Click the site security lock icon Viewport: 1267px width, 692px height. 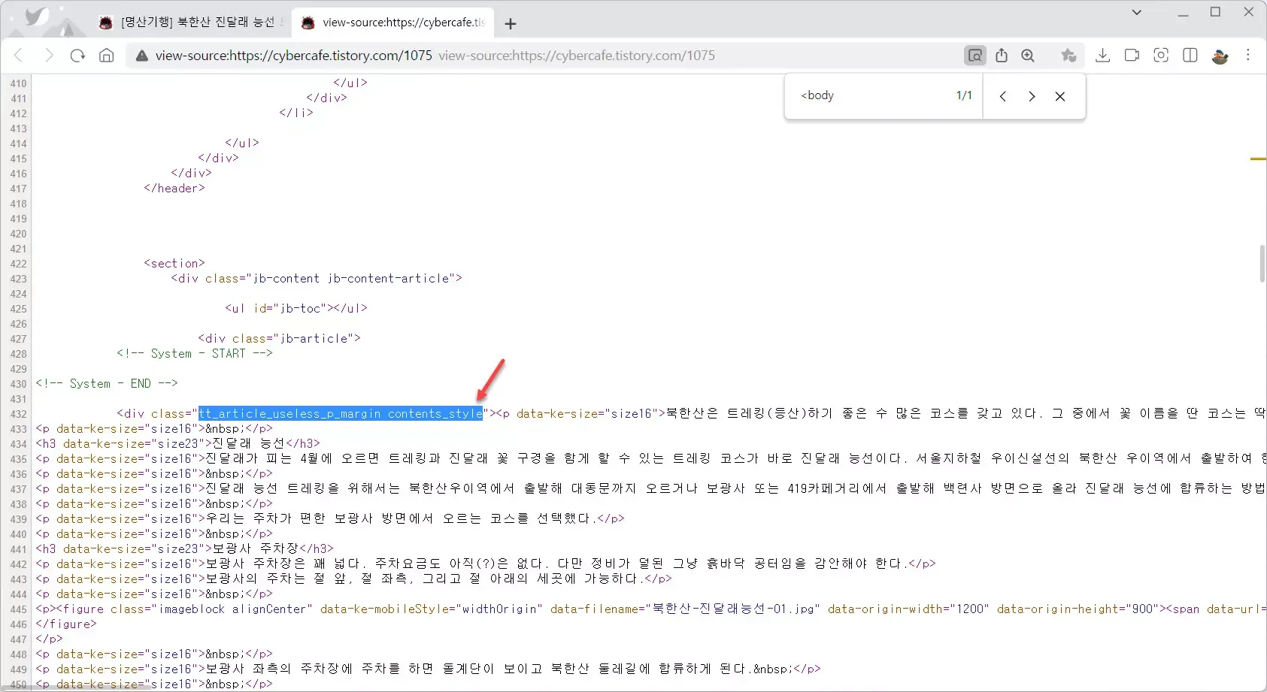141,55
